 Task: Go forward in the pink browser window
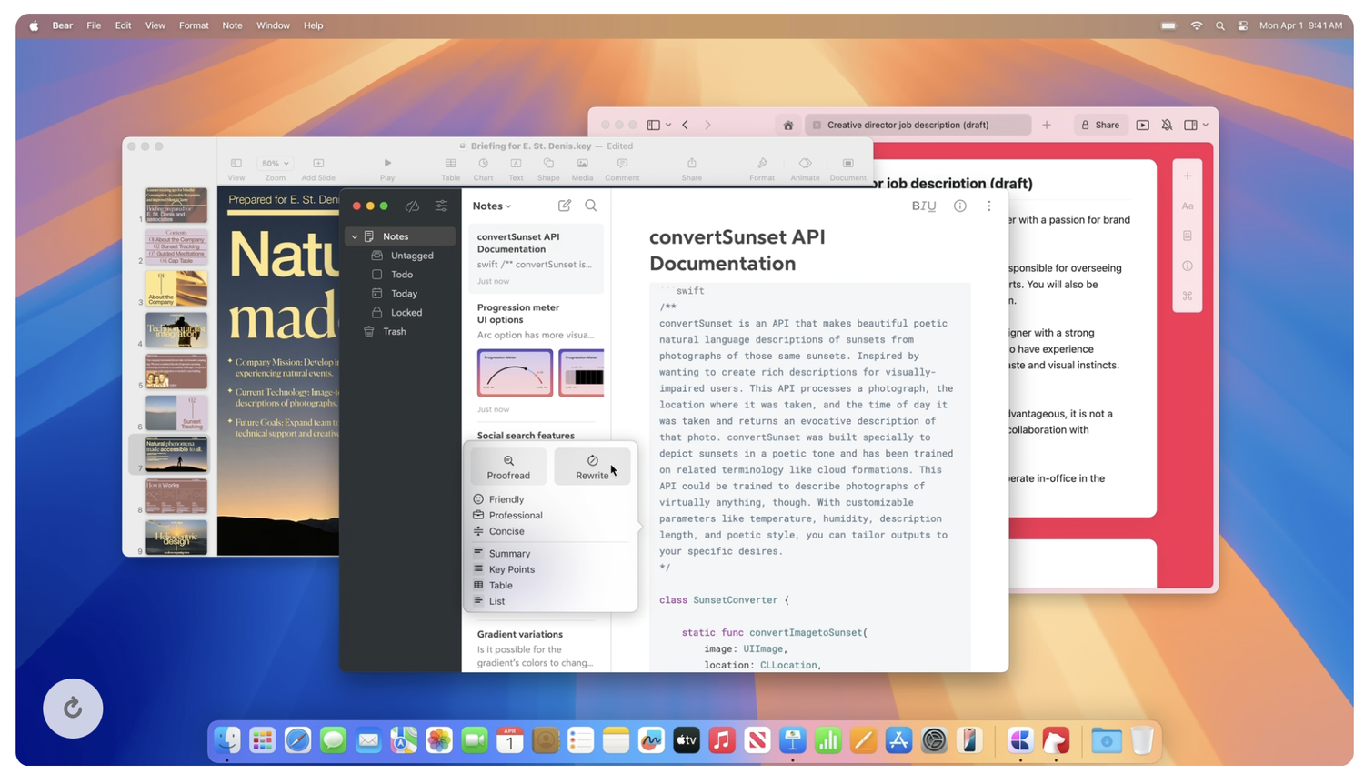pyautogui.click(x=707, y=125)
